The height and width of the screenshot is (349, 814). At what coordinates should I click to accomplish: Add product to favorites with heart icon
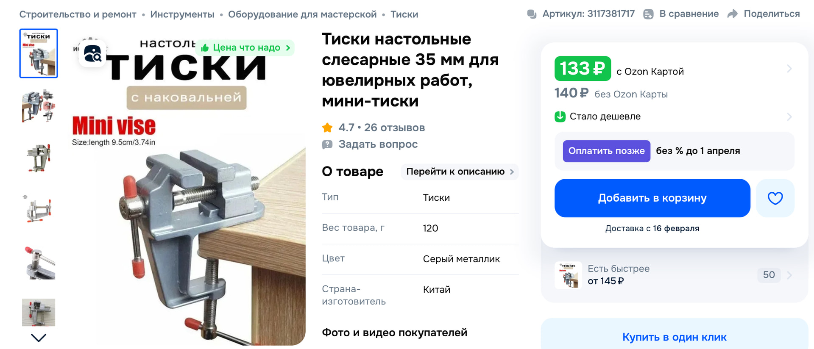[775, 198]
